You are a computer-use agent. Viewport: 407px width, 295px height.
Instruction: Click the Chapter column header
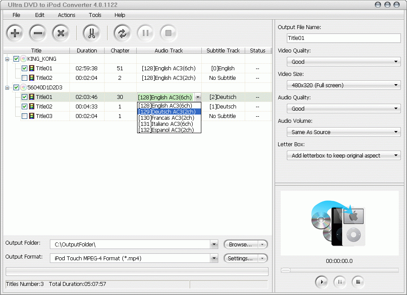[120, 50]
